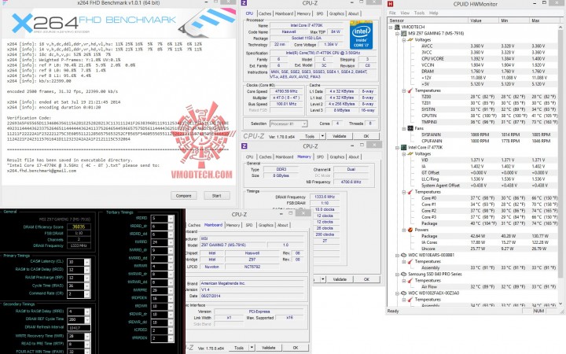566x354 pixels.
Task: Open the Tools menu in HWMonitor
Action: point(419,13)
